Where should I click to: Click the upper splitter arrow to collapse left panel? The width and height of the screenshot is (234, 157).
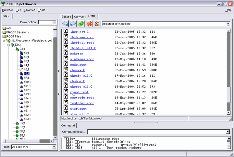[x=59, y=71]
